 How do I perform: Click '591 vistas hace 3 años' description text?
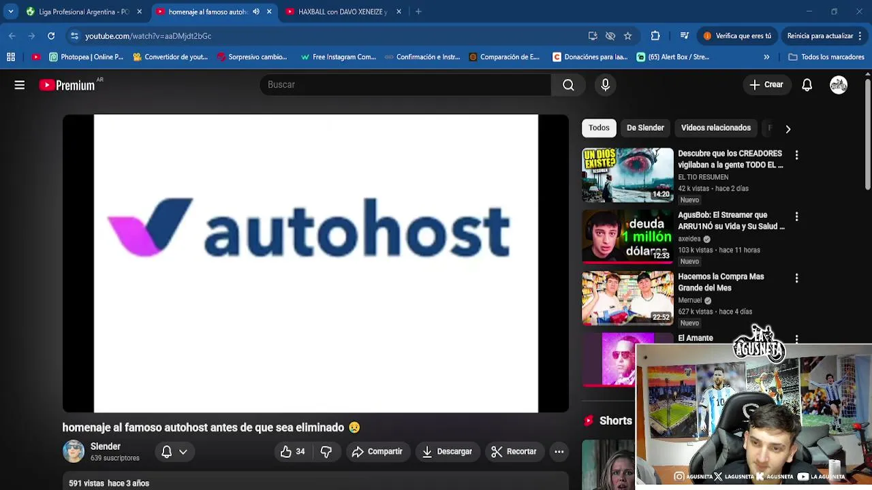tap(109, 483)
